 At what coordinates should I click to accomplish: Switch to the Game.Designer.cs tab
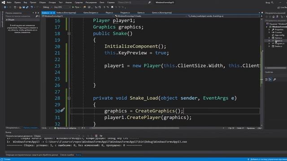pos(91,13)
